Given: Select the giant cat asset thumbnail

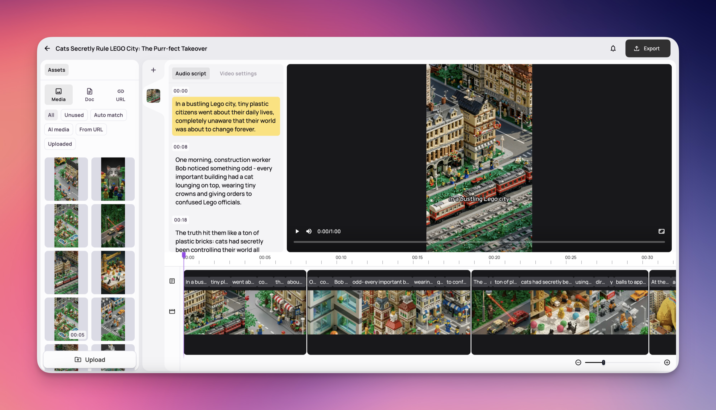Looking at the screenshot, I should coord(113,179).
